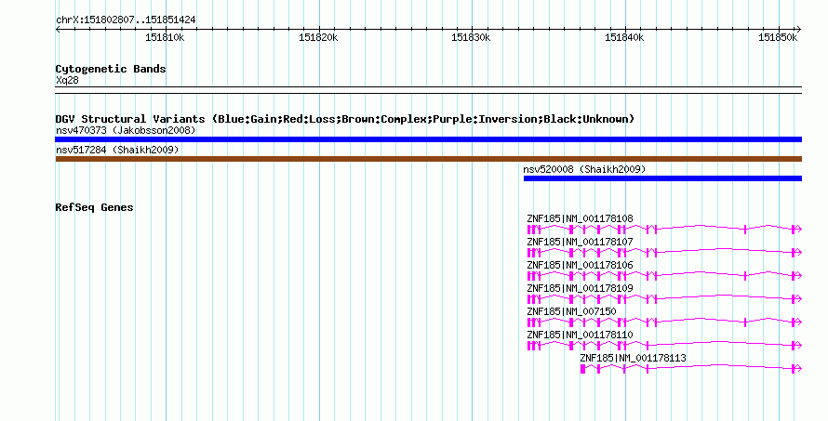Click the brown nsv517284 complex bar

pos(428,159)
